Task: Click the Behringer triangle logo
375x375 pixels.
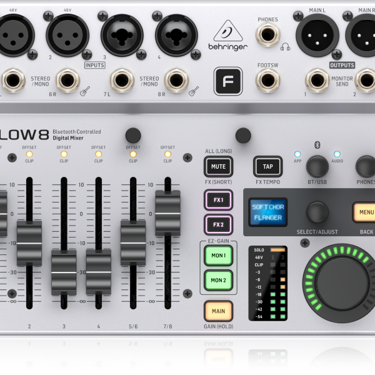Action: coord(228,31)
